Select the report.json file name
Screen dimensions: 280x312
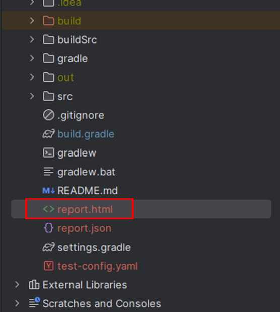(85, 228)
